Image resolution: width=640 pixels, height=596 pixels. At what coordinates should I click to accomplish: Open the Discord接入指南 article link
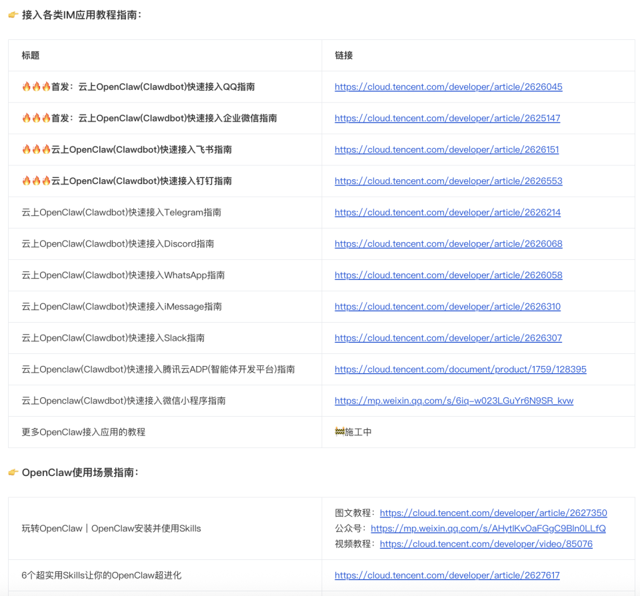[x=448, y=243]
